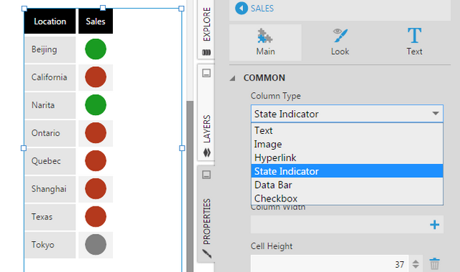Delete Cell Height value with trash icon
The image size is (460, 272).
[434, 264]
